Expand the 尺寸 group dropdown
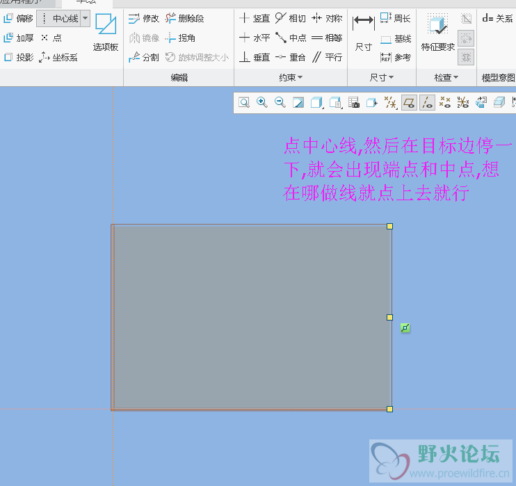 [380, 77]
